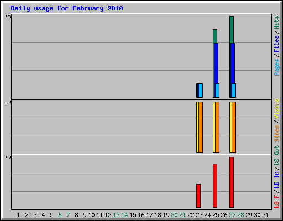This screenshot has height=221, width=283.
Task: Click the orange Sites bar for day 27
Action: (234, 127)
